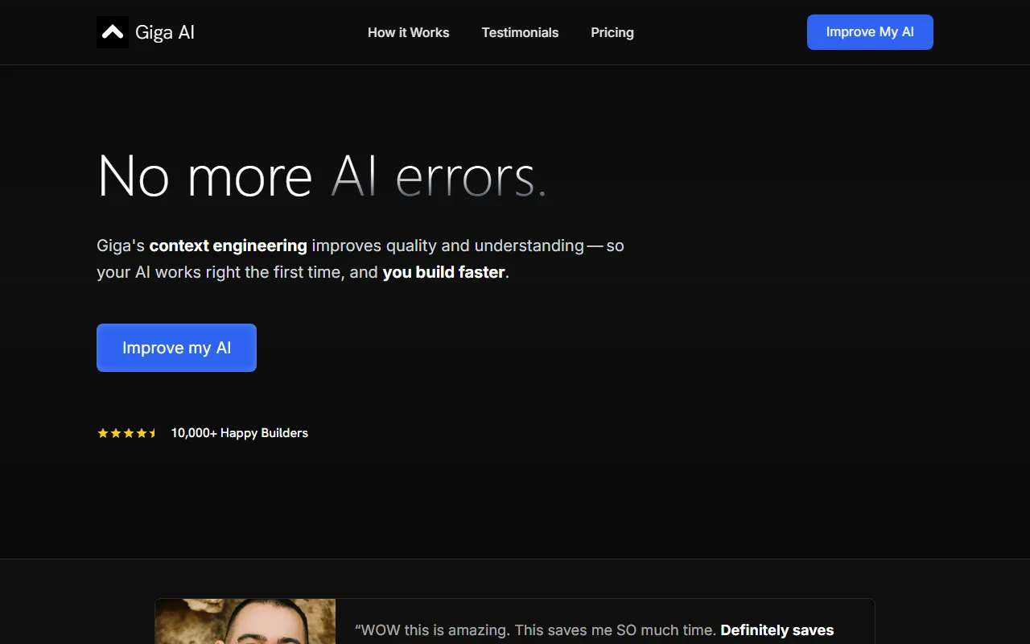This screenshot has width=1030, height=644.
Task: Click the bold you build faster phrase
Action: point(443,272)
